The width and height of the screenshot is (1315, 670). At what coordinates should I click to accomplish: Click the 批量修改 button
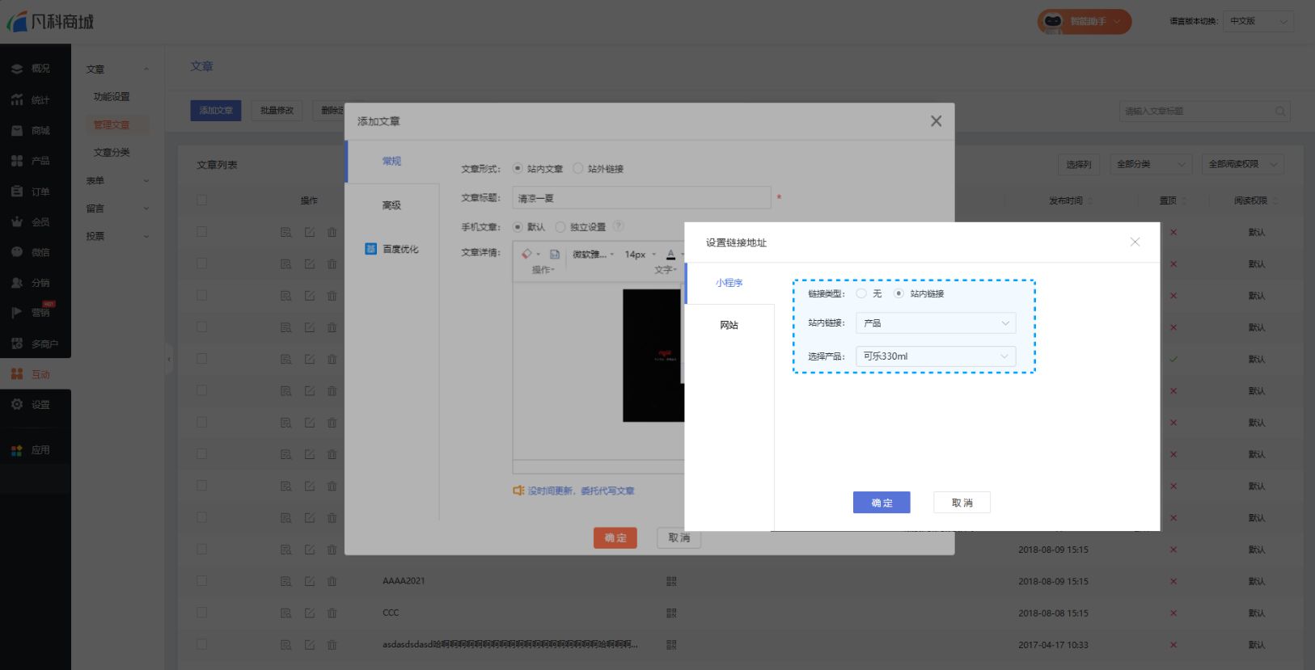click(x=277, y=110)
